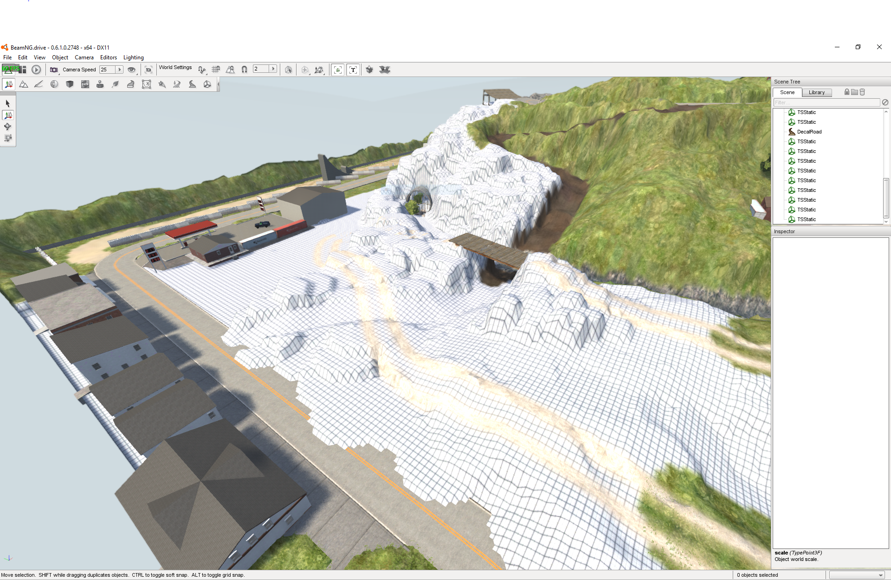Open the Decal Road Editor icon

[192, 84]
